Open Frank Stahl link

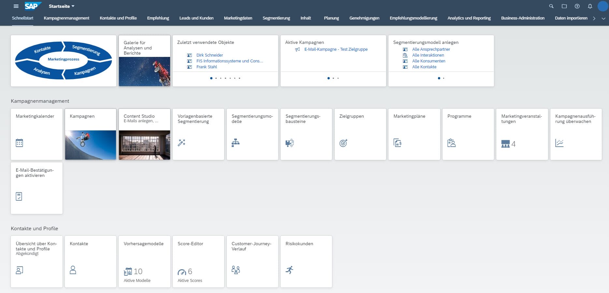(207, 67)
